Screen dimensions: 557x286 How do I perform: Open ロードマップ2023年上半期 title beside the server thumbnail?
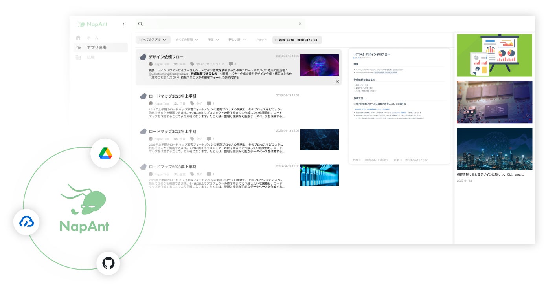(x=172, y=167)
